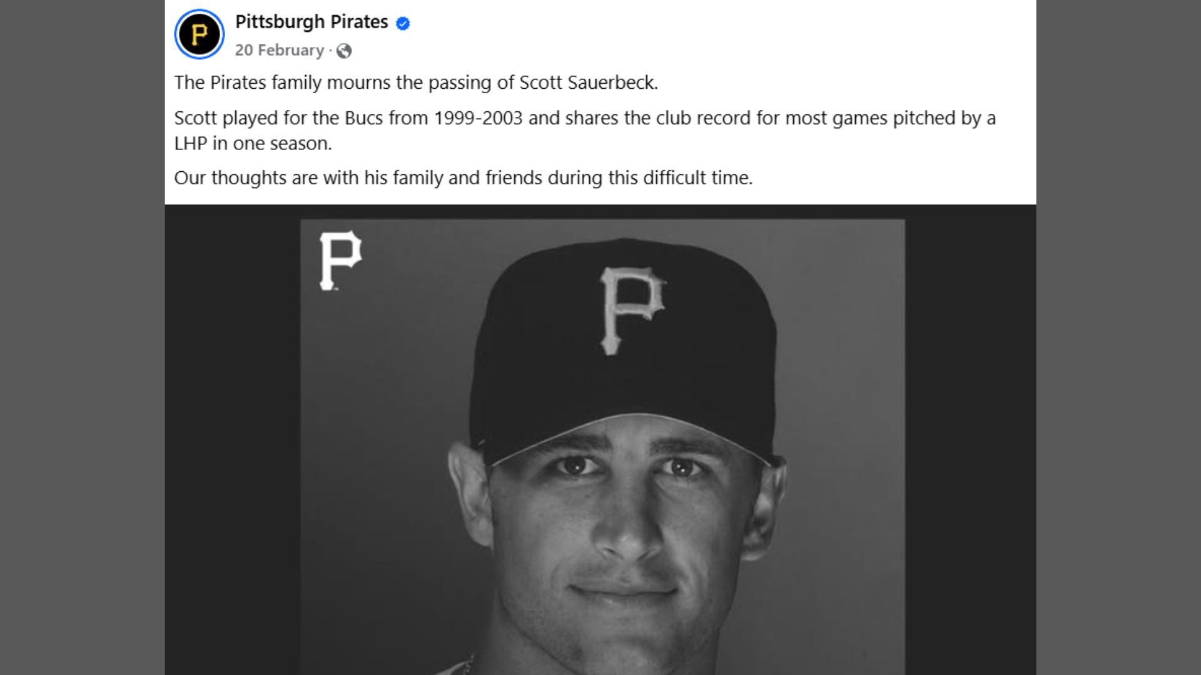Viewport: 1201px width, 675px height.
Task: Click the name Scott Sauerbeck in post text
Action: click(588, 82)
